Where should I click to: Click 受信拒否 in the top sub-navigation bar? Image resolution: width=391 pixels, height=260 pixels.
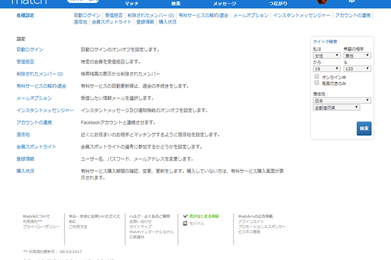click(114, 15)
